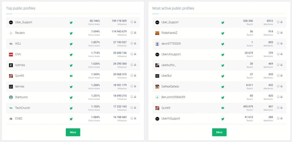This screenshot has width=292, height=142.
Task: Click the info icon in DaRealSafado row
Action: click(x=278, y=86)
